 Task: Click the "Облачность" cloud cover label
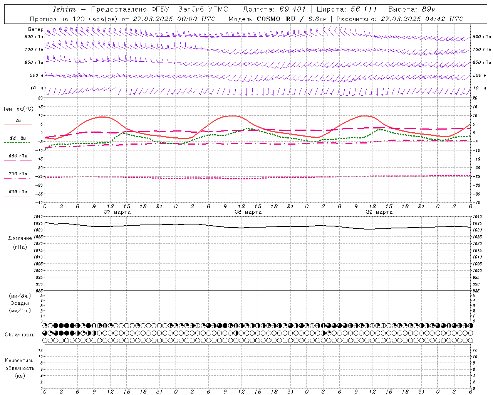20,335
